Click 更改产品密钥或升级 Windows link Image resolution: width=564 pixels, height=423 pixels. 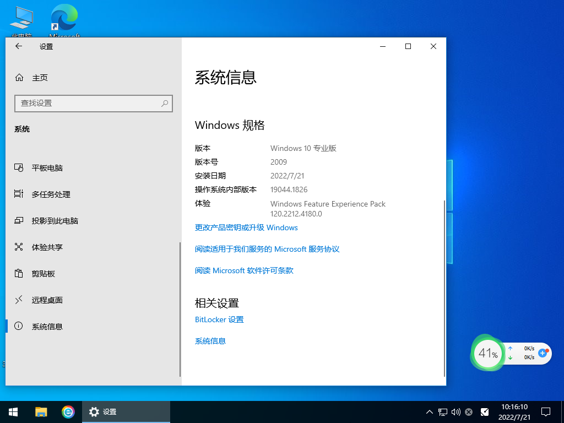246,227
